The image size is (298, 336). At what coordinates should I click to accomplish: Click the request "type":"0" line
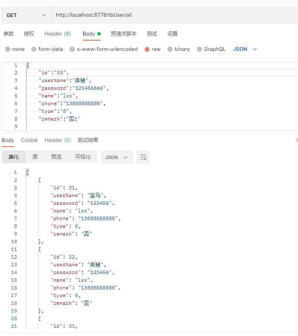click(55, 111)
